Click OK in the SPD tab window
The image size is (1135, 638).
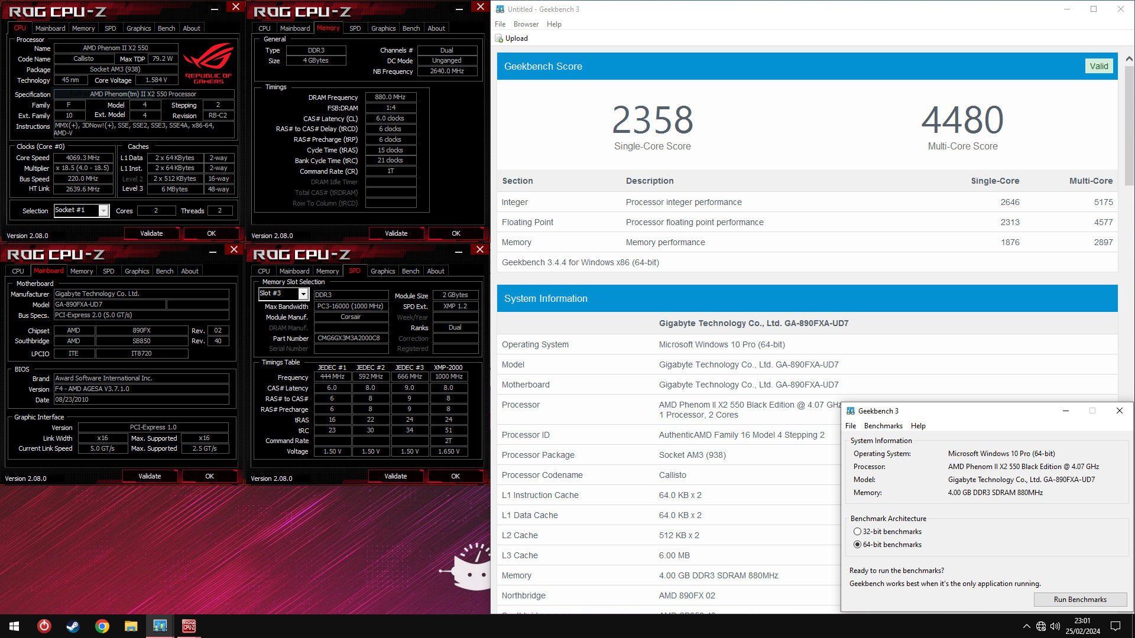pyautogui.click(x=455, y=476)
